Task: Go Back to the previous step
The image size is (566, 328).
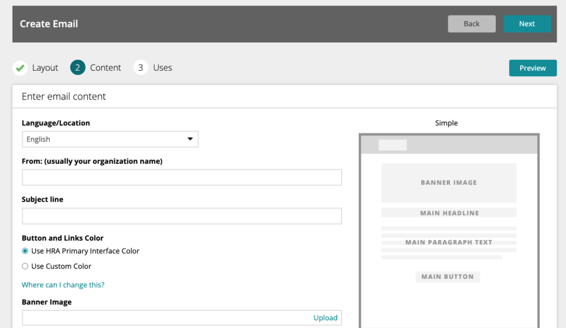Action: 471,24
